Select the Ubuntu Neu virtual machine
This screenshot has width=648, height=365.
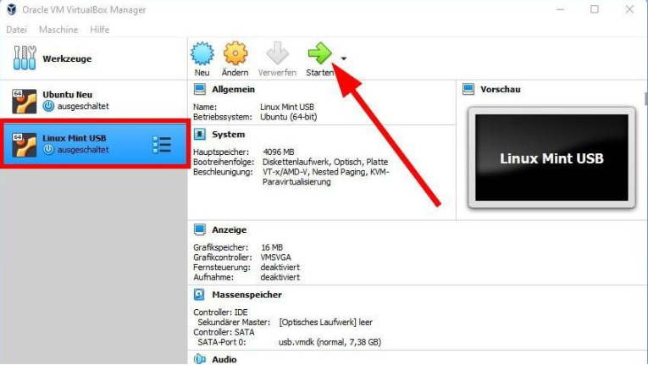93,101
